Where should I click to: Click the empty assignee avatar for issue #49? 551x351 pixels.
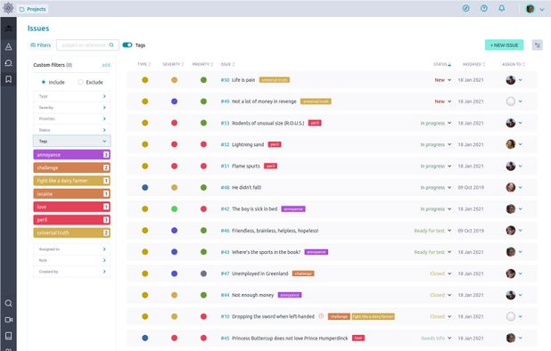511,102
